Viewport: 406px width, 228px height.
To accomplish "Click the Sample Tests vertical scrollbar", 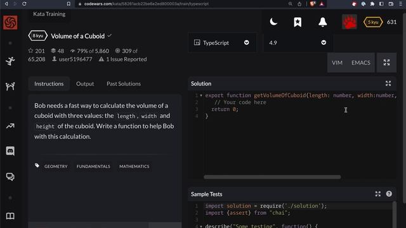I will tap(395, 215).
